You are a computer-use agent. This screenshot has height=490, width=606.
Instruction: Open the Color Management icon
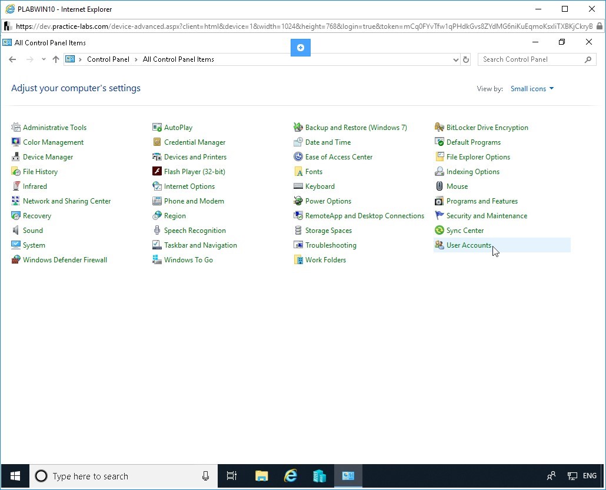coord(16,142)
